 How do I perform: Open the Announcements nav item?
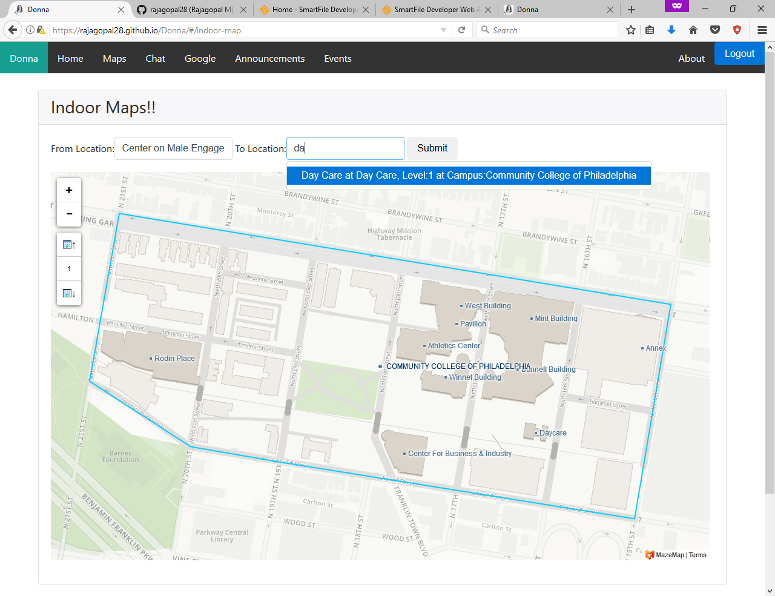point(270,58)
